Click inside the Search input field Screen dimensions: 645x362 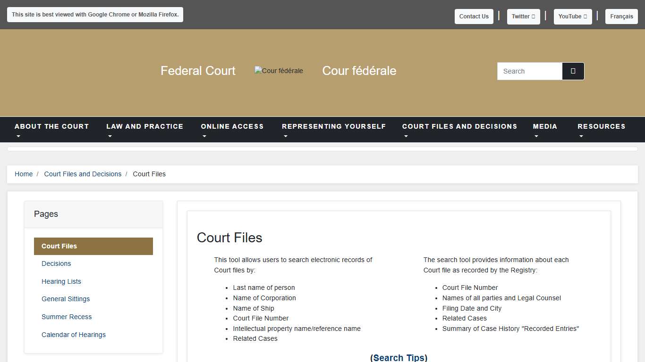point(529,71)
